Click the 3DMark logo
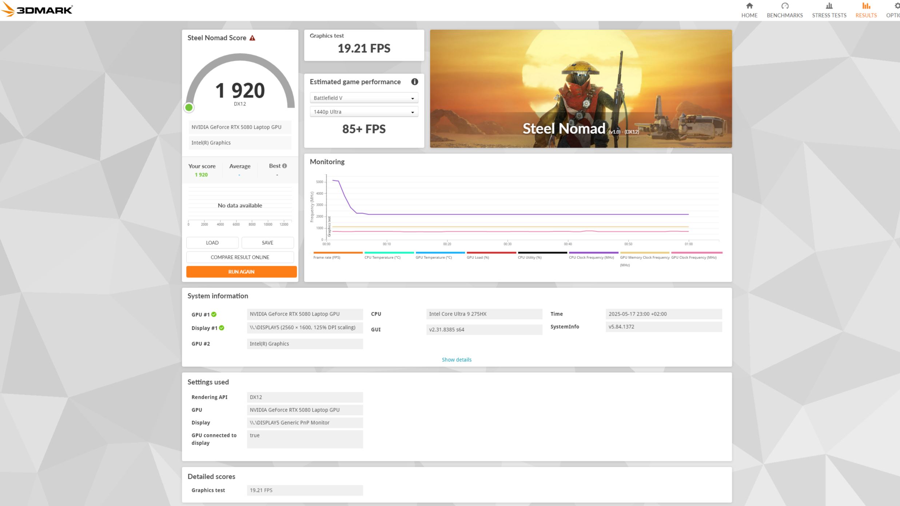This screenshot has width=900, height=506. [x=37, y=10]
